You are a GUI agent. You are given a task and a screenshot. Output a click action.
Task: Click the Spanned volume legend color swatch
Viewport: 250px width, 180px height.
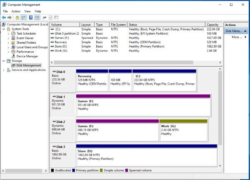click(x=127, y=170)
